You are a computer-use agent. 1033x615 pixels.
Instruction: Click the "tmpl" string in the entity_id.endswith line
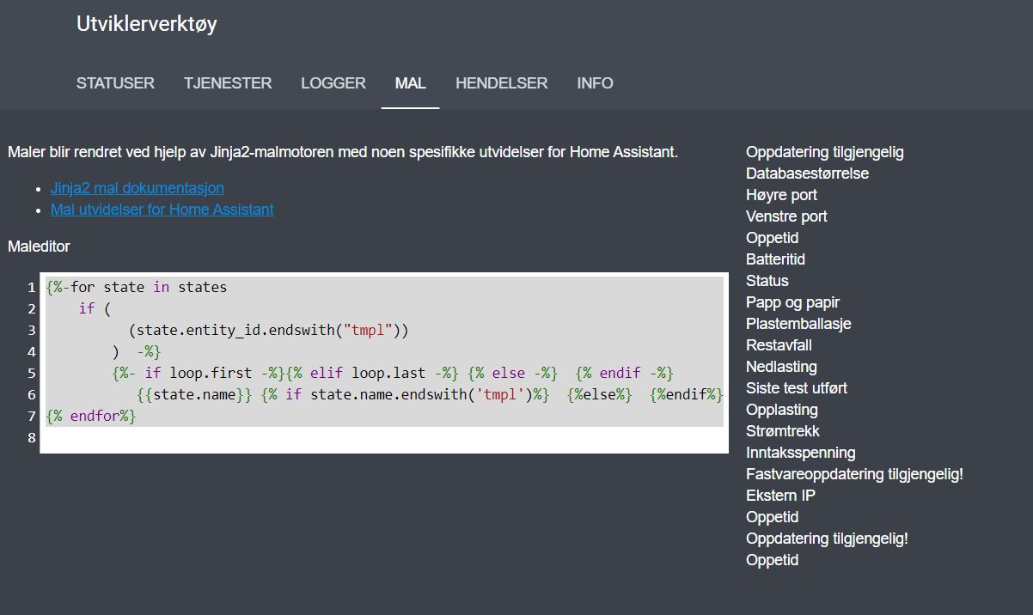click(x=367, y=330)
